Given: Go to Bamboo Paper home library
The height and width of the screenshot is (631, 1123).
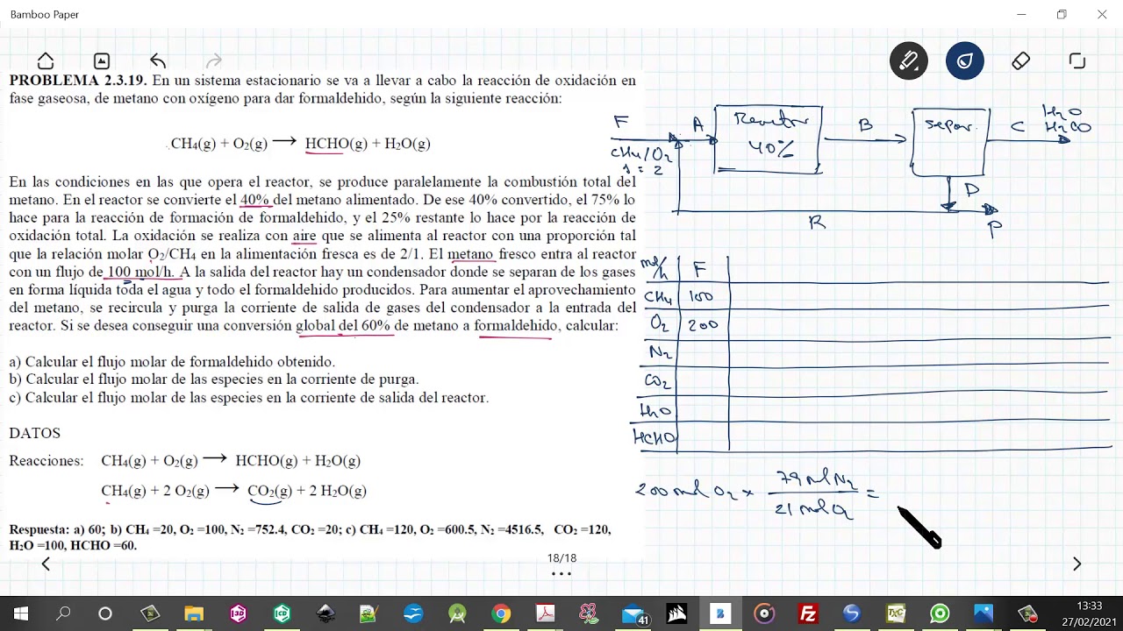Looking at the screenshot, I should coord(46,61).
